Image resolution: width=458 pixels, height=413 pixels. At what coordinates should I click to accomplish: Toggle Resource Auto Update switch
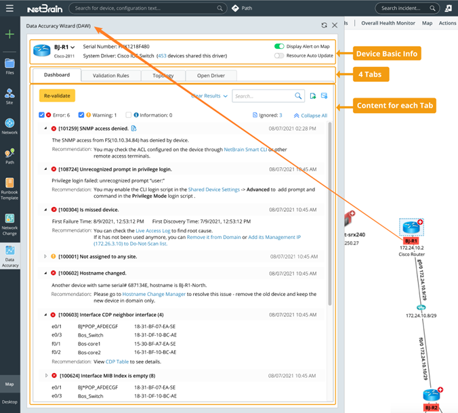[x=279, y=56]
